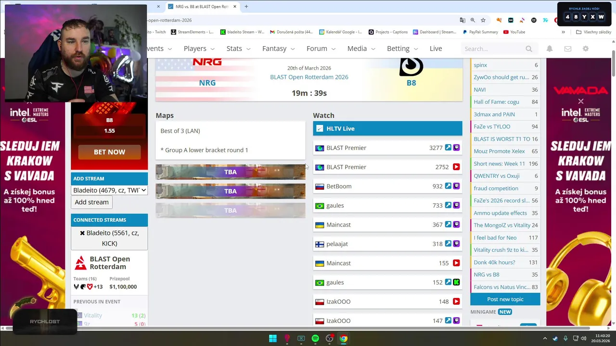616x346 pixels.
Task: Click the microphone icon in system tray
Action: [x=565, y=338]
